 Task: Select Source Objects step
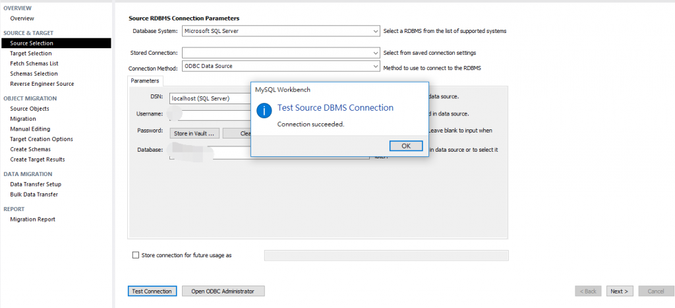30,109
